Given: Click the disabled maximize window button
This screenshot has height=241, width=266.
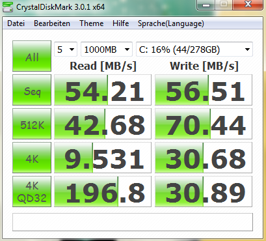Looking at the screenshot, I should point(224,5).
